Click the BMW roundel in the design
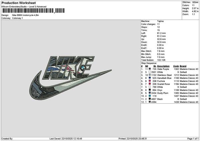Image resolution: width=200 pixels, height=141 pixels. click(83, 68)
